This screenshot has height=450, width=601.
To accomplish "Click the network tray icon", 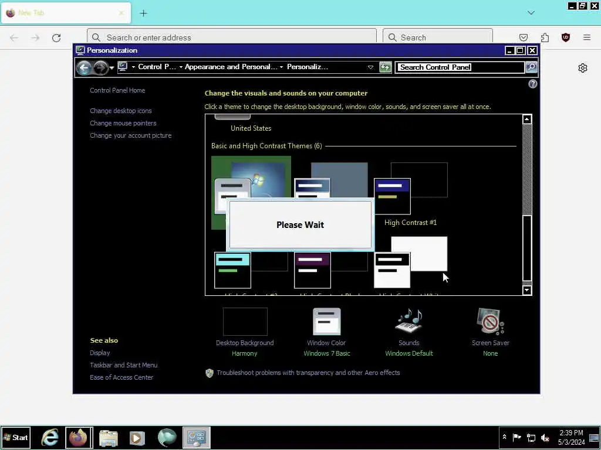I will pyautogui.click(x=531, y=438).
